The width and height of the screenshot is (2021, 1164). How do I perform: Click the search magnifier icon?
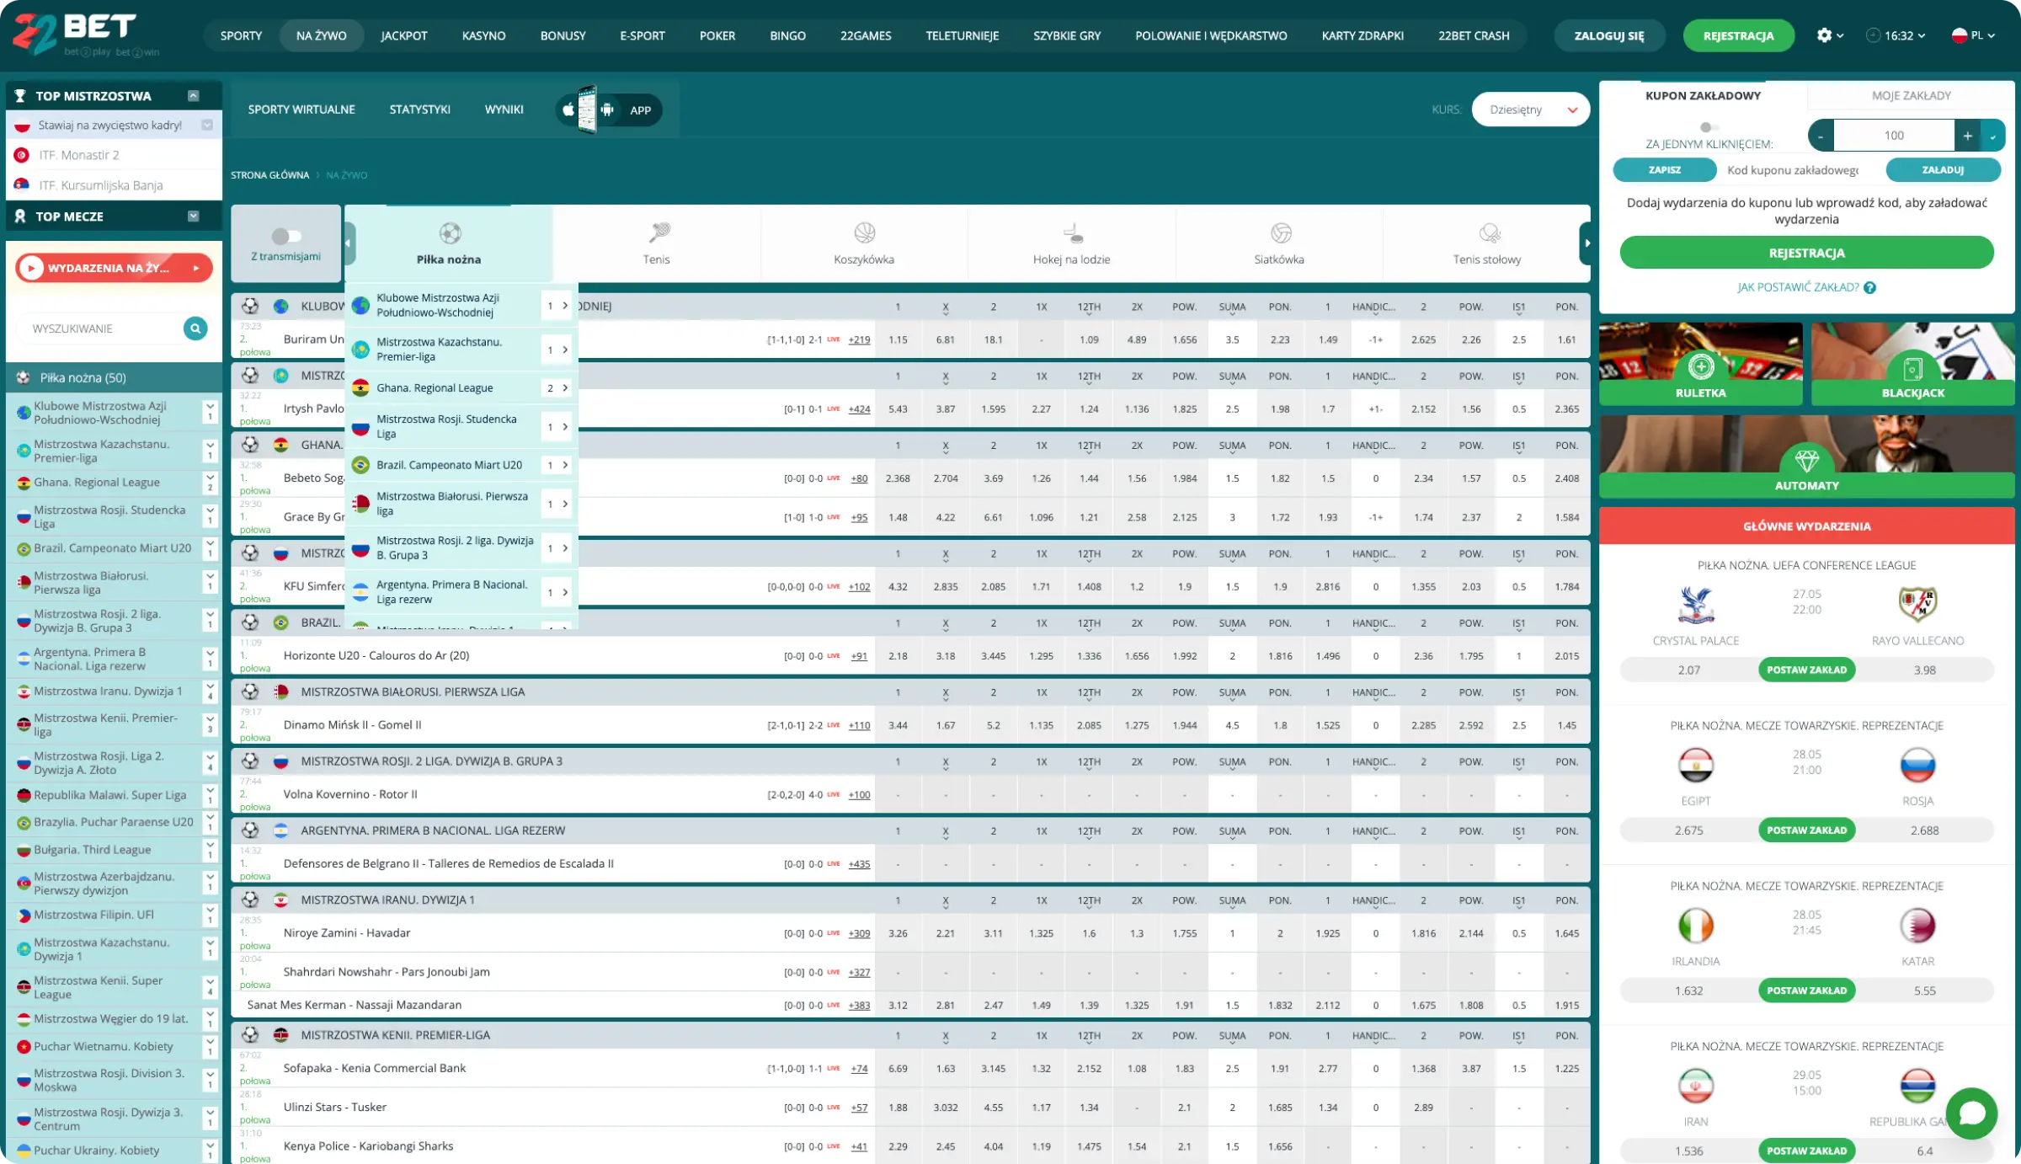pyautogui.click(x=195, y=328)
